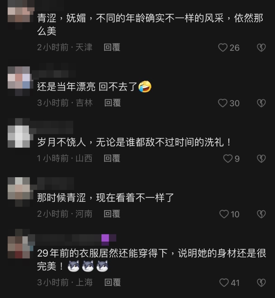Like the Shanxi comment with 9 likes
275x298 pixels.
(x=228, y=159)
